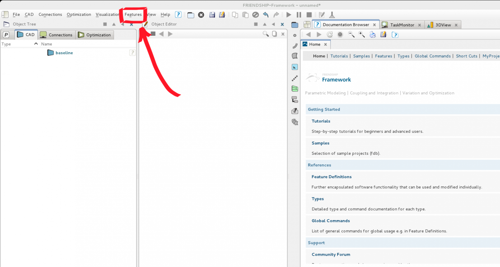Close the Object Tree panel
Viewport: 500px width, 267px height.
[x=131, y=24]
